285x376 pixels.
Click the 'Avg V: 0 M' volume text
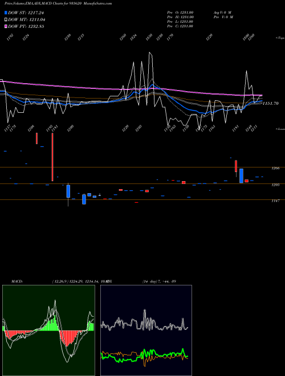coord(222,13)
